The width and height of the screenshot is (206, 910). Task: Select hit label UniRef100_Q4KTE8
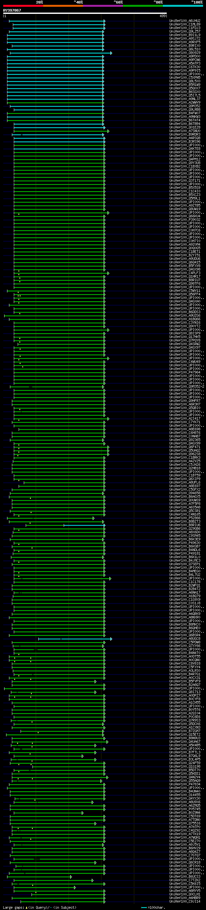click(x=185, y=149)
